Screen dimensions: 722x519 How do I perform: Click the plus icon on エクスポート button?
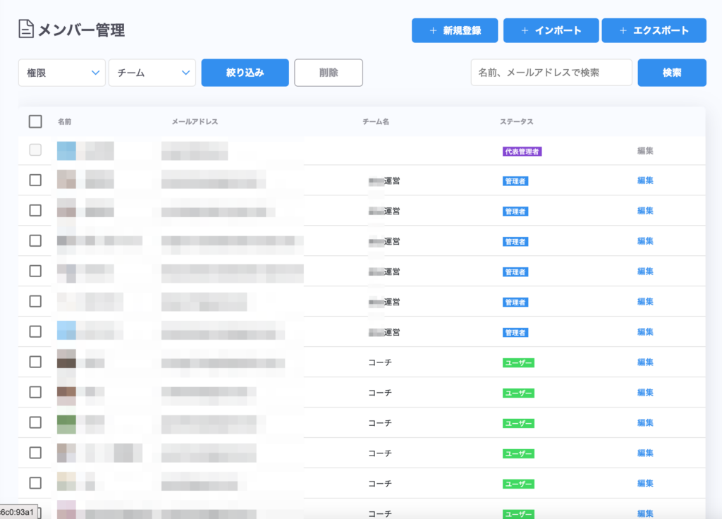click(x=623, y=30)
